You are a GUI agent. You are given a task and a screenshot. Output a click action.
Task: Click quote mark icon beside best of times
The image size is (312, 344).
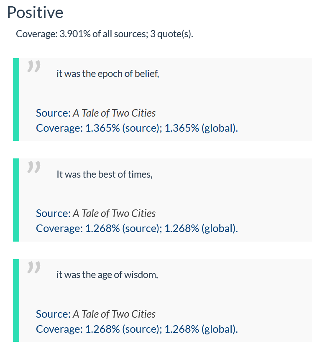(34, 167)
